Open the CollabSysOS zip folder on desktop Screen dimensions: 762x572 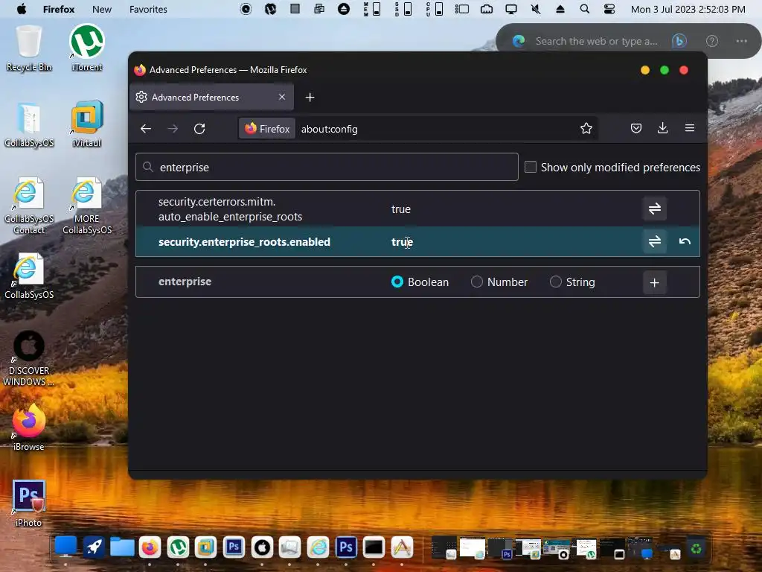[29, 124]
